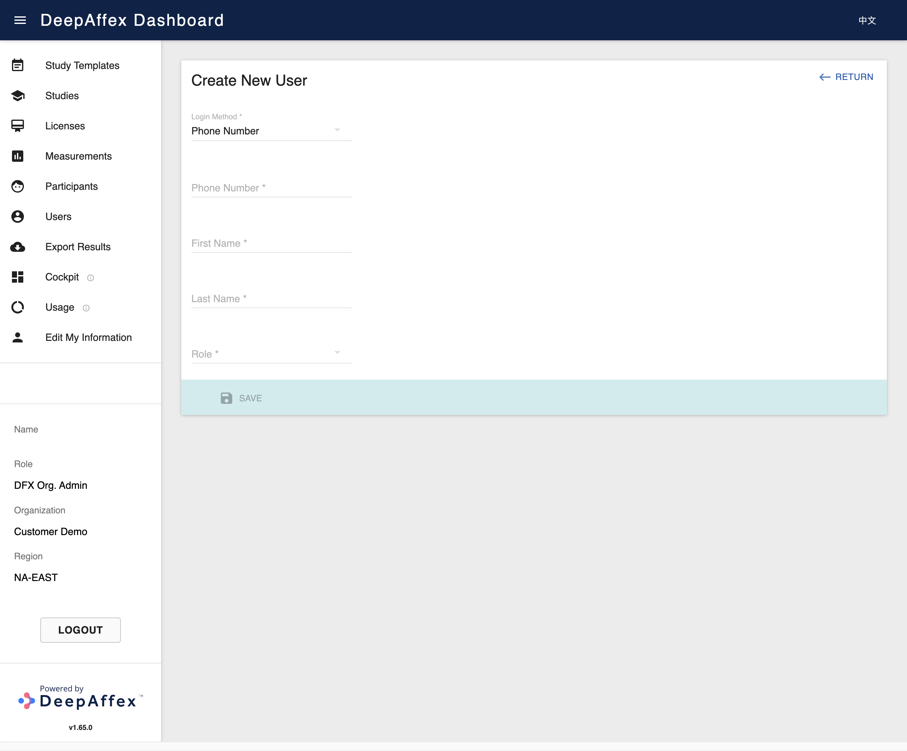907x751 pixels.
Task: Click the Usage donut chart icon
Action: coord(18,307)
